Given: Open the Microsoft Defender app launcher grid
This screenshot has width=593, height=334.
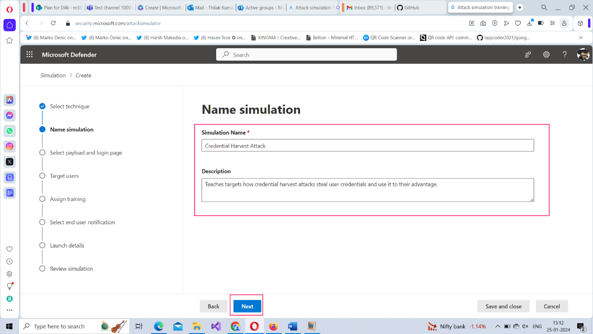Looking at the screenshot, I should click(x=29, y=55).
